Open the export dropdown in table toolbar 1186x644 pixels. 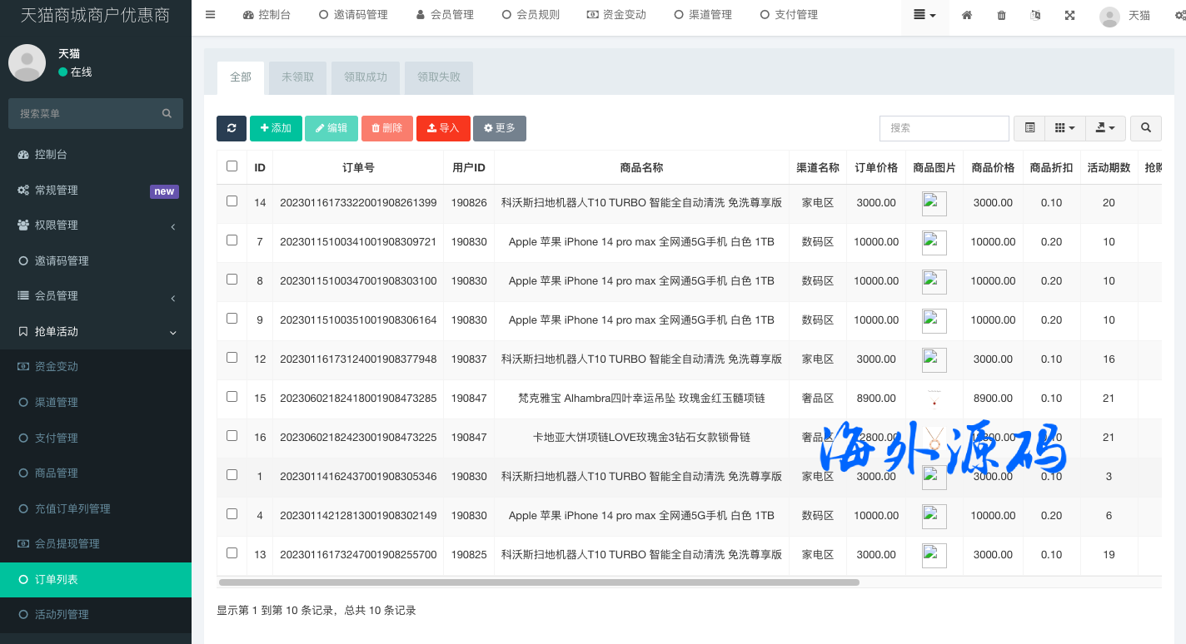[x=1106, y=128]
